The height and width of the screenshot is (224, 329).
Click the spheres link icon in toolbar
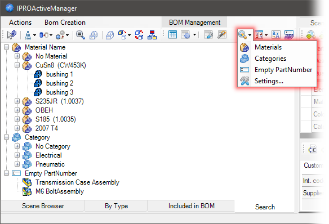(x=60, y=35)
